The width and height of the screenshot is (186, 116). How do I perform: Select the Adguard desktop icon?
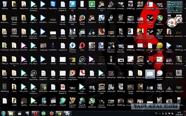63,101
